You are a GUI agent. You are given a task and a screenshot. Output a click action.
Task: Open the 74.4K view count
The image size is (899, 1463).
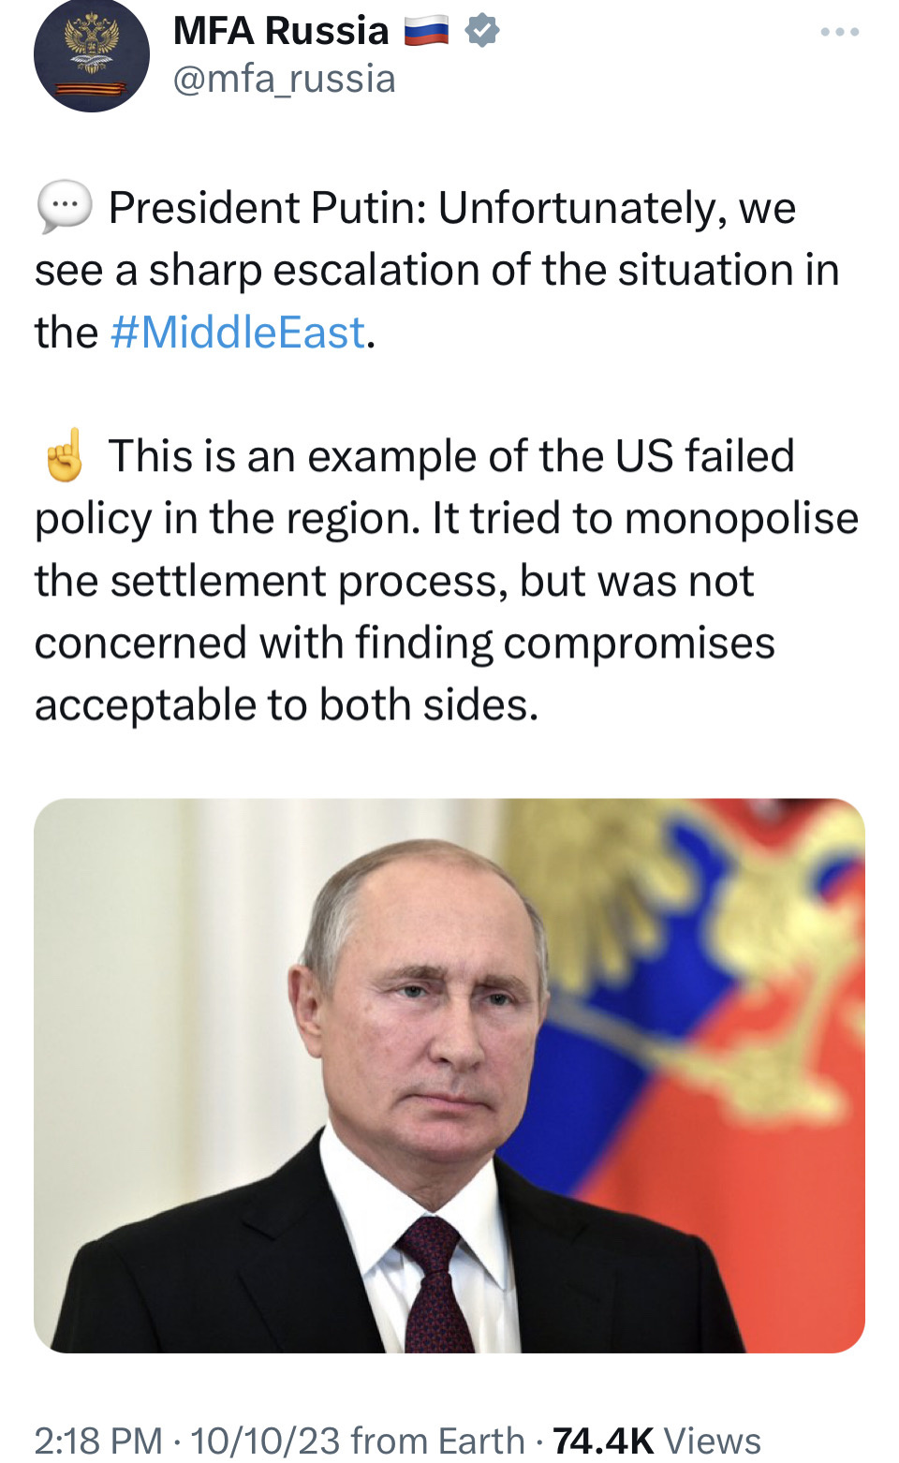click(x=603, y=1441)
